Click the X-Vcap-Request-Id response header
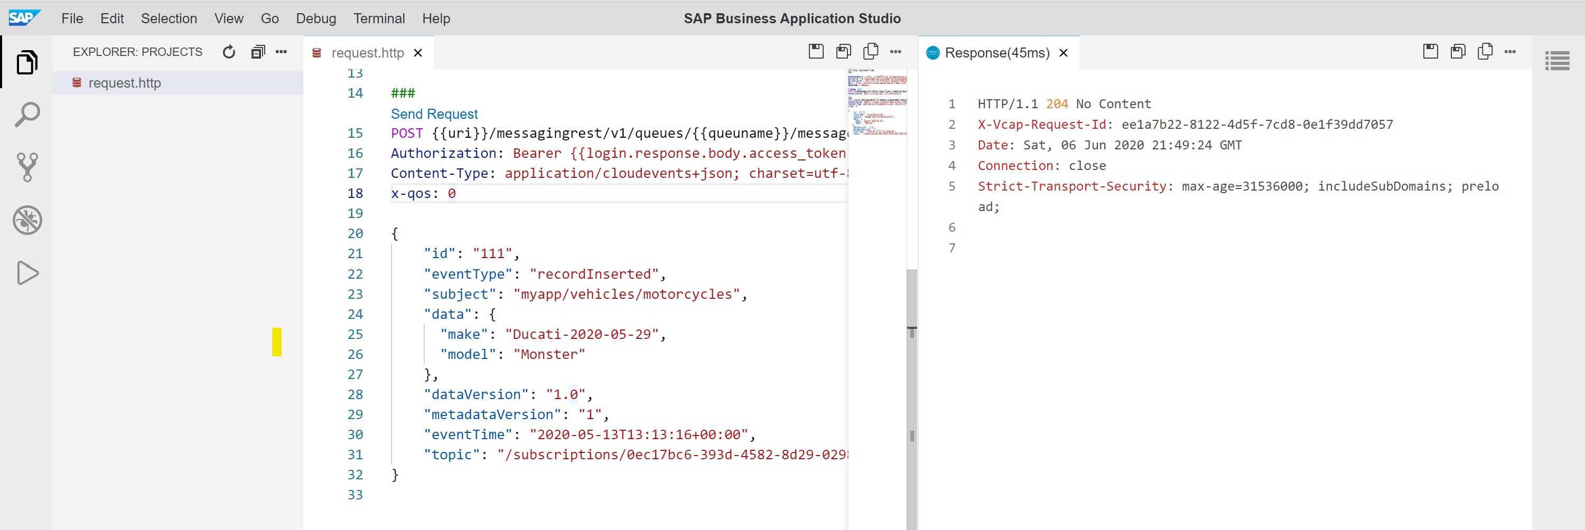This screenshot has width=1585, height=530. 1185,124
